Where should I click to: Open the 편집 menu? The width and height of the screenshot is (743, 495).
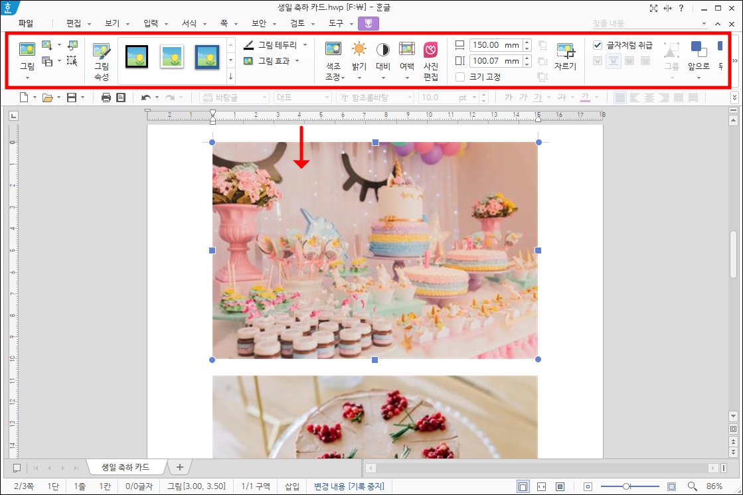(x=74, y=23)
